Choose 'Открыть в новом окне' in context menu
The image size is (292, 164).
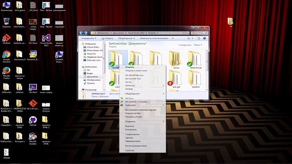[142, 71]
